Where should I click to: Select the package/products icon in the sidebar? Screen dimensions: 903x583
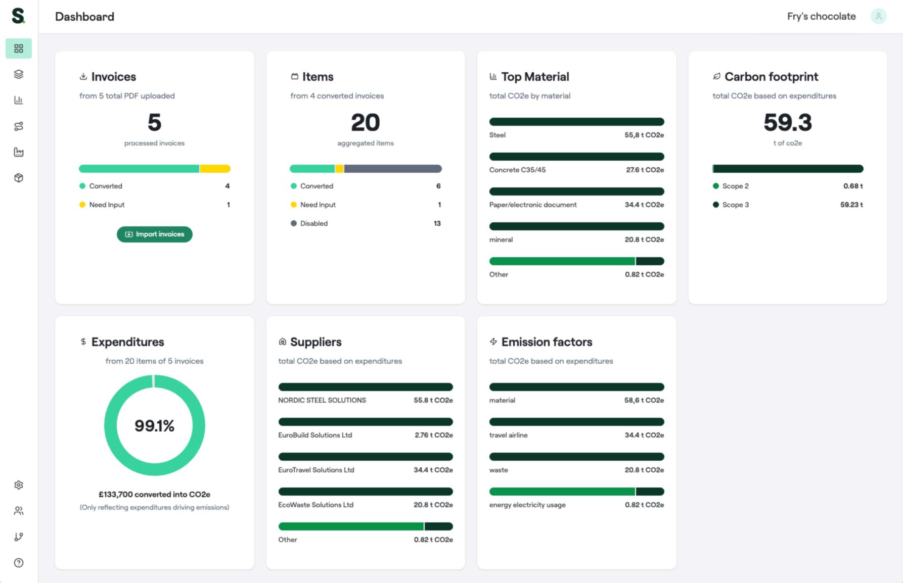coord(18,178)
